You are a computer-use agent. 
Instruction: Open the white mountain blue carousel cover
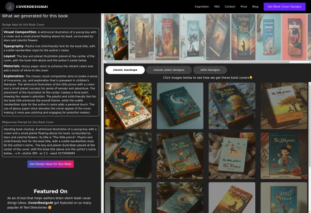(269, 37)
